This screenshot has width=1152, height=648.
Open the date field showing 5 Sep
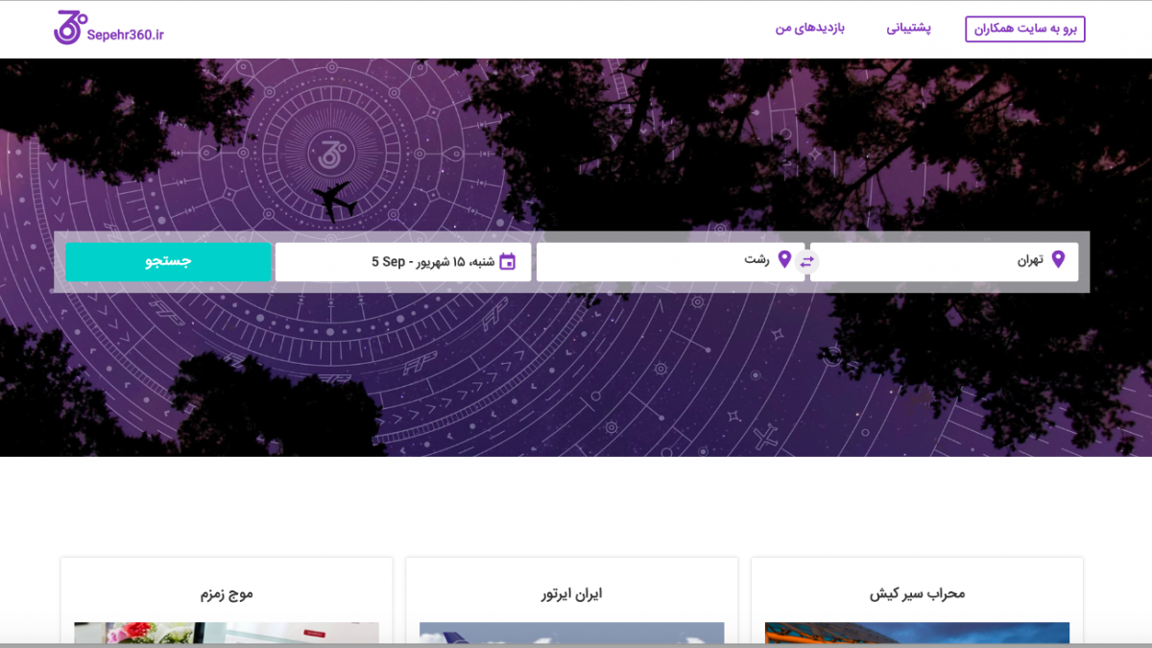403,262
